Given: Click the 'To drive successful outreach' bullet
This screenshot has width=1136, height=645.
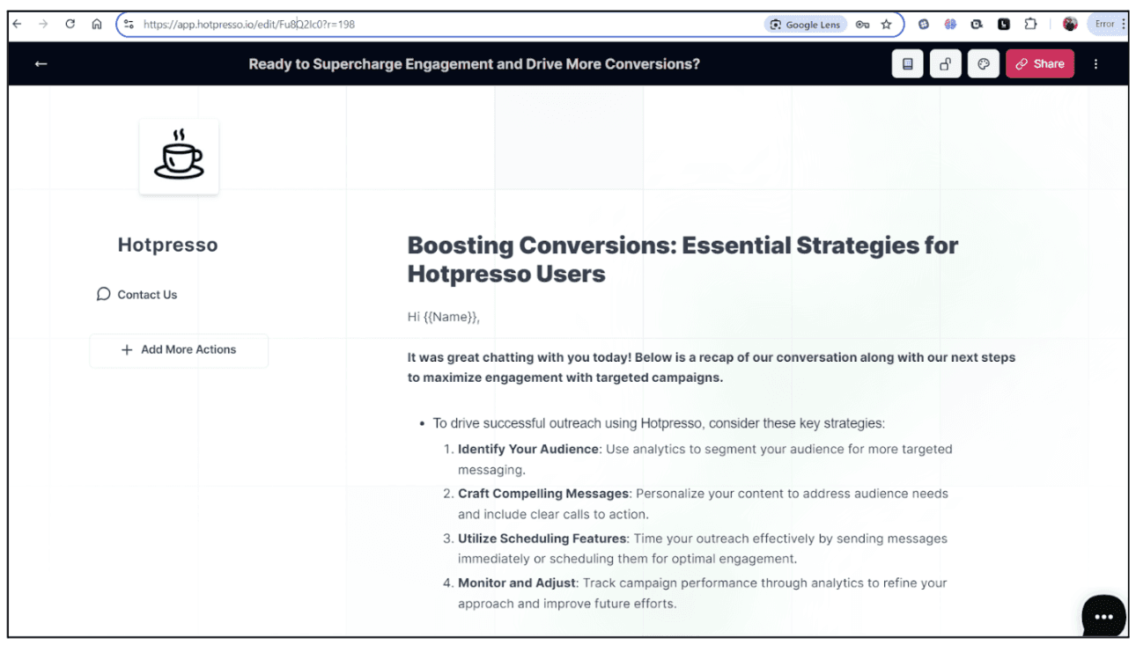Looking at the screenshot, I should pyautogui.click(x=659, y=423).
